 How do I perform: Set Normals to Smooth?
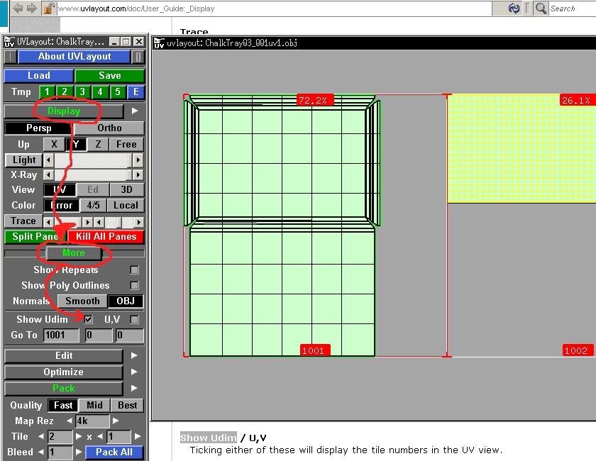[x=82, y=301]
